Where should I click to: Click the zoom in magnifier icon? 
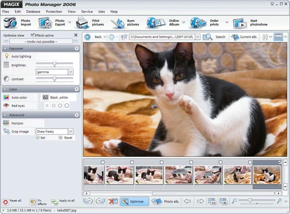pos(279,201)
